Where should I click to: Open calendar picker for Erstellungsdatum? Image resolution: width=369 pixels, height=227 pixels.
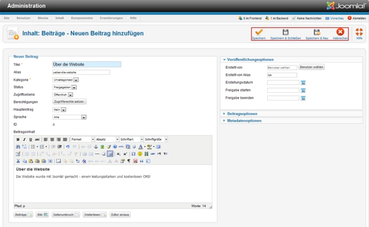[x=303, y=83]
